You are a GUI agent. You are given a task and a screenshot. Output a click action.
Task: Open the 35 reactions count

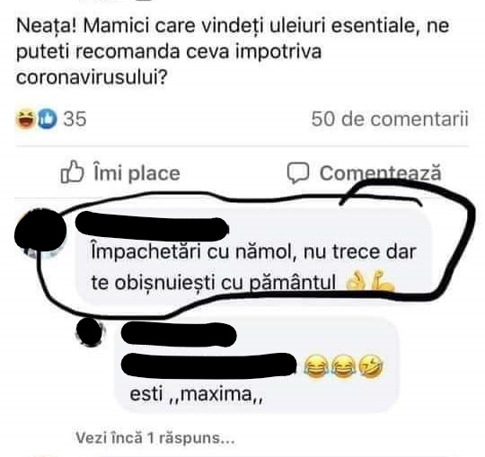point(75,119)
